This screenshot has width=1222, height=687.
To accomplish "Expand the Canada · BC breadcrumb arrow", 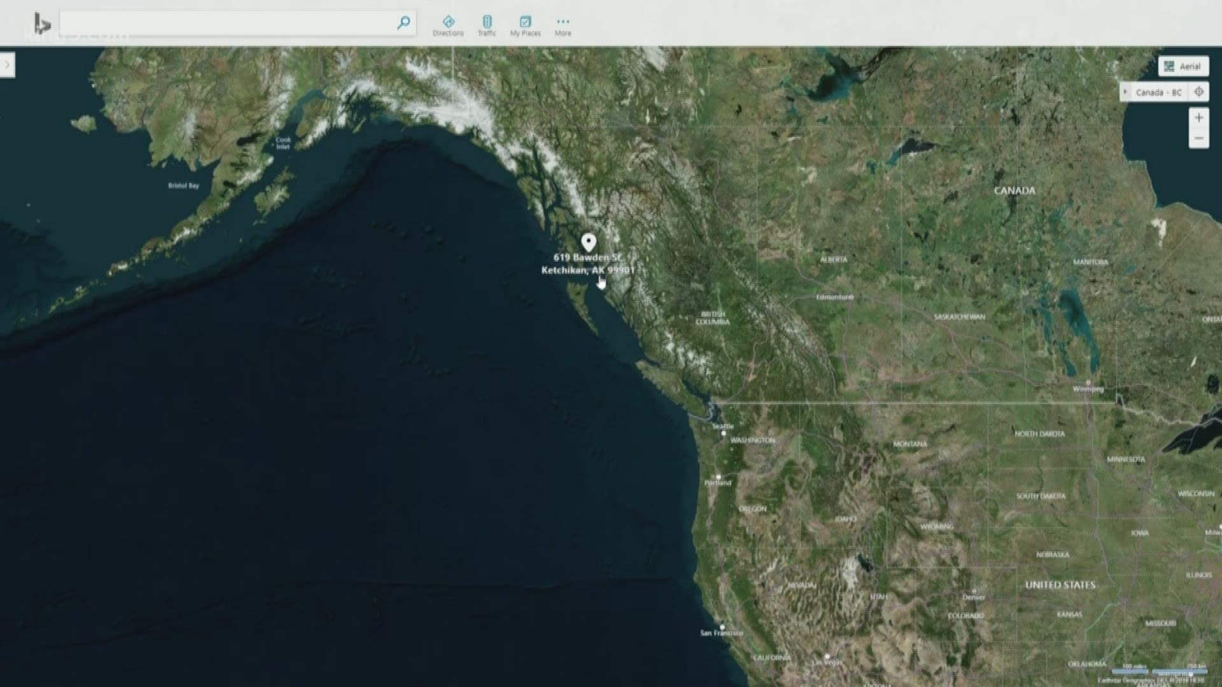I will pos(1125,92).
